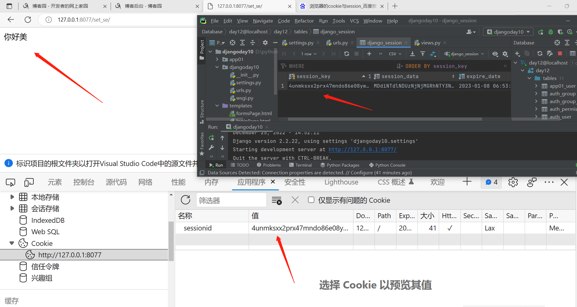This screenshot has height=307, width=577.
Task: Delete selected cookie X icon
Action: [295, 200]
